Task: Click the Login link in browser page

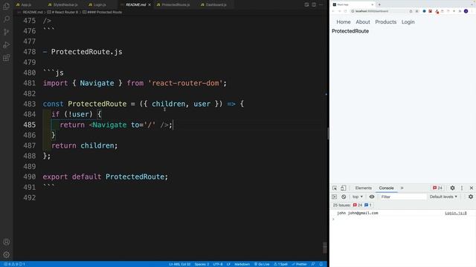Action: (x=408, y=22)
